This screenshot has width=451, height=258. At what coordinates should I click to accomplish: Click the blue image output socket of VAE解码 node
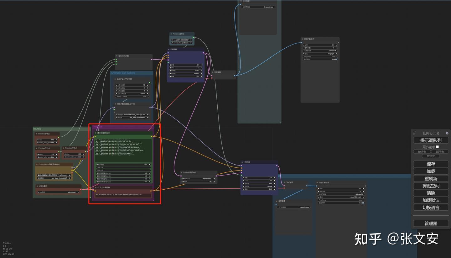pos(235,75)
